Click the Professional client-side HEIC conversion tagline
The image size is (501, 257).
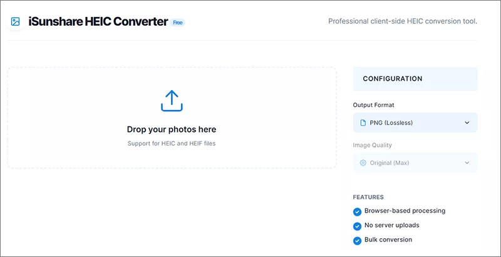click(x=403, y=21)
